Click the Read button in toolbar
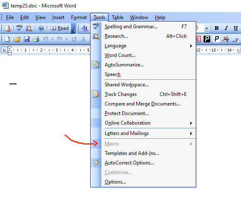The image size is (241, 206). coord(60,28)
